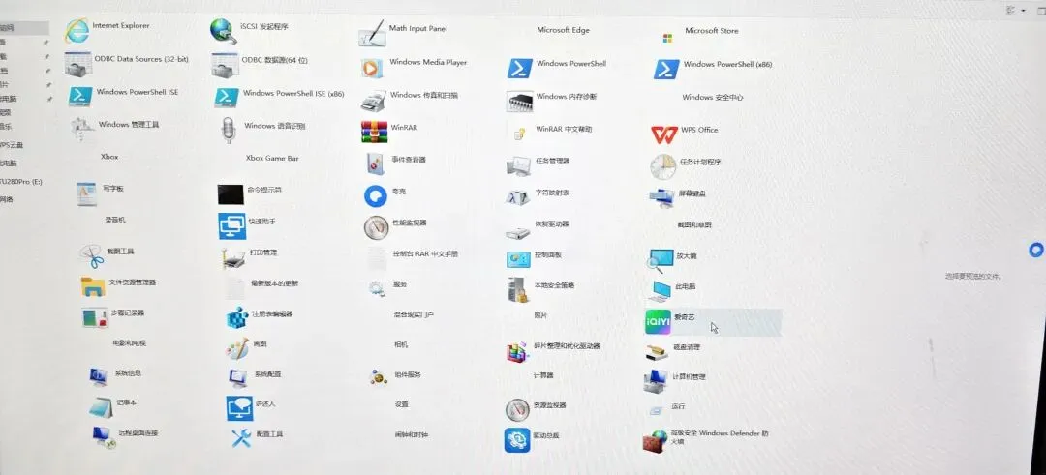Open the 计算机管理 icon
This screenshot has width=1046, height=475.
[655, 381]
